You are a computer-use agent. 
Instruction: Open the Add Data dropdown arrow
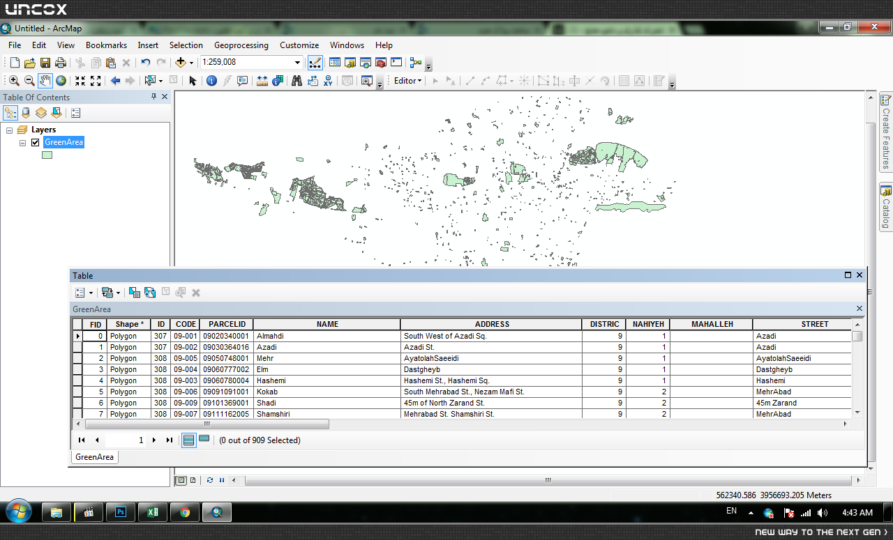[x=191, y=62]
